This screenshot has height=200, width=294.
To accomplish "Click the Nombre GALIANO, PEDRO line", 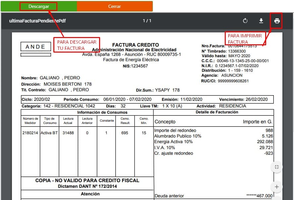I will (51, 78).
